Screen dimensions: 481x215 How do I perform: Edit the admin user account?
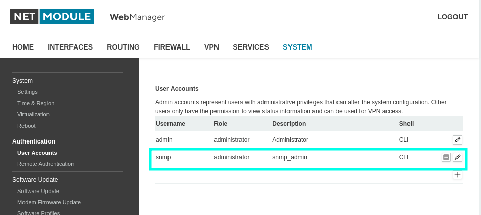click(458, 140)
